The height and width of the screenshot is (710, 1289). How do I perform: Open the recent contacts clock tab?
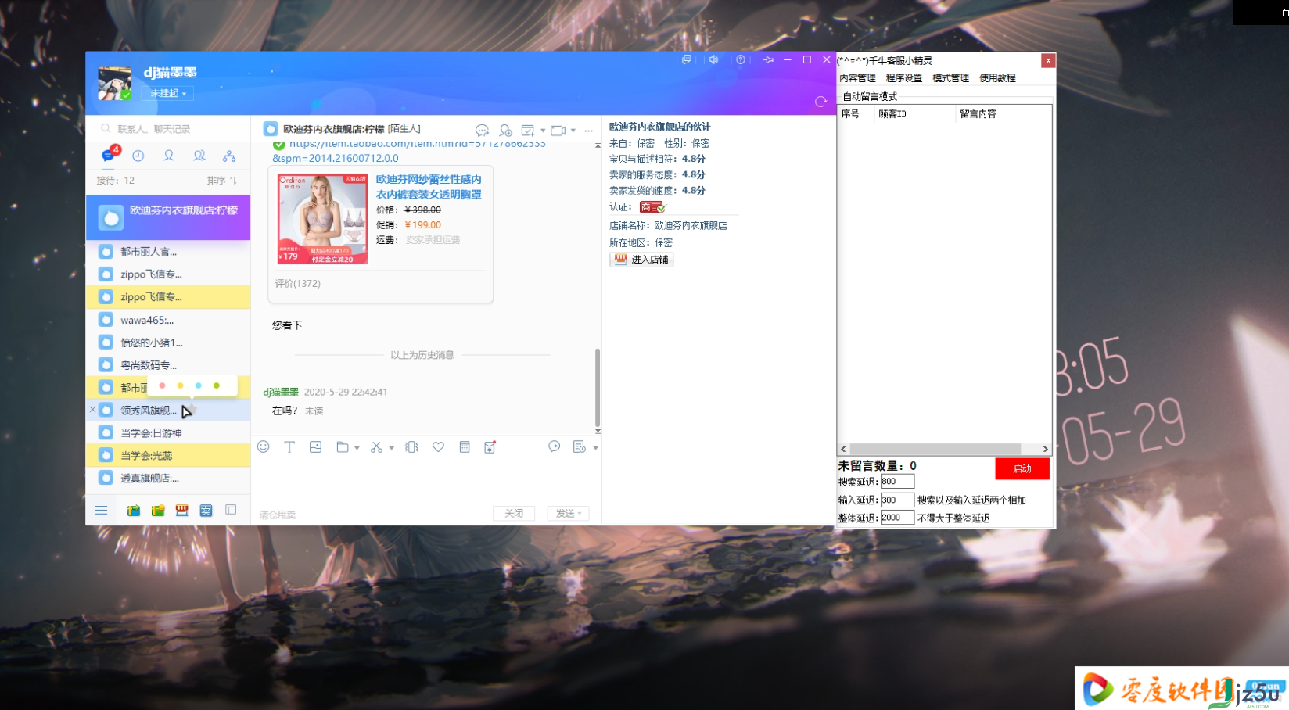pyautogui.click(x=138, y=156)
